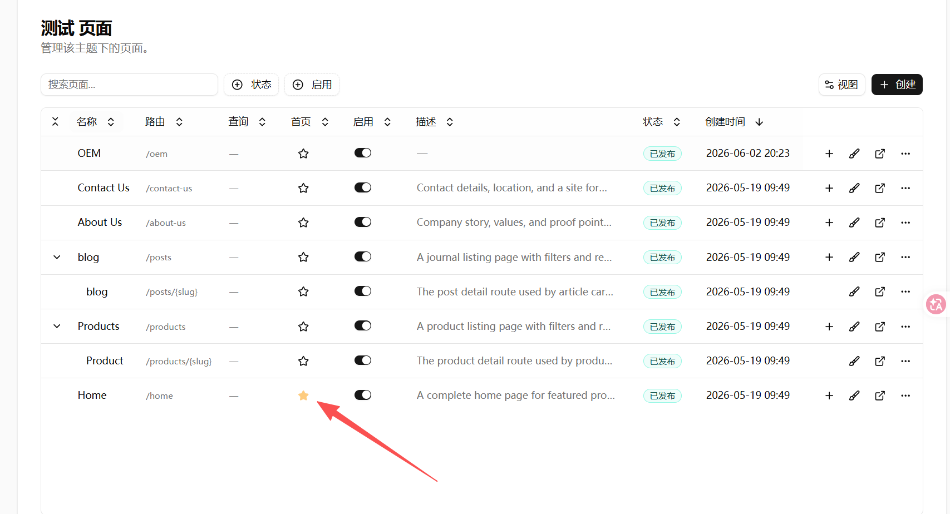Star the Products page as homepage
This screenshot has width=950, height=514.
coord(303,327)
